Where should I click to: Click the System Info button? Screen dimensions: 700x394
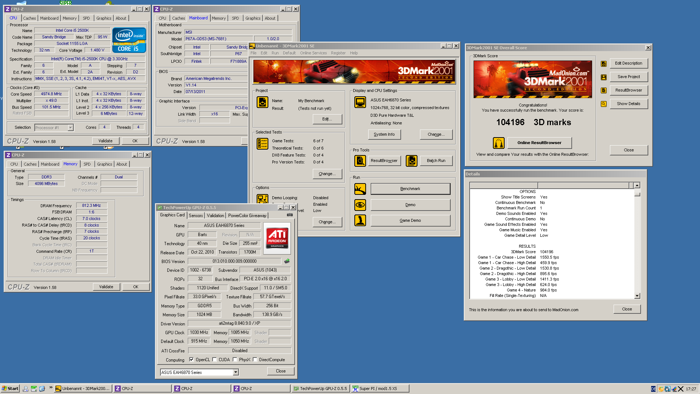[x=384, y=134]
